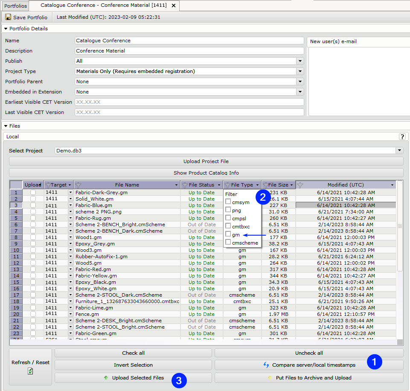Click the green arrow icon on Upload Selected Files
Screen dimensions: 410x391
[106, 378]
